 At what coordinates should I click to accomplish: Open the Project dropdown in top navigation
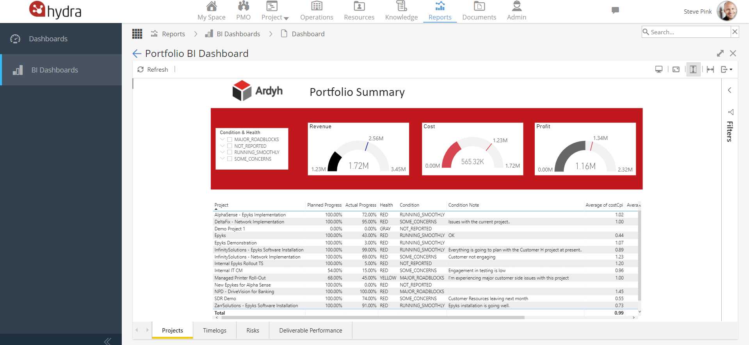click(275, 11)
